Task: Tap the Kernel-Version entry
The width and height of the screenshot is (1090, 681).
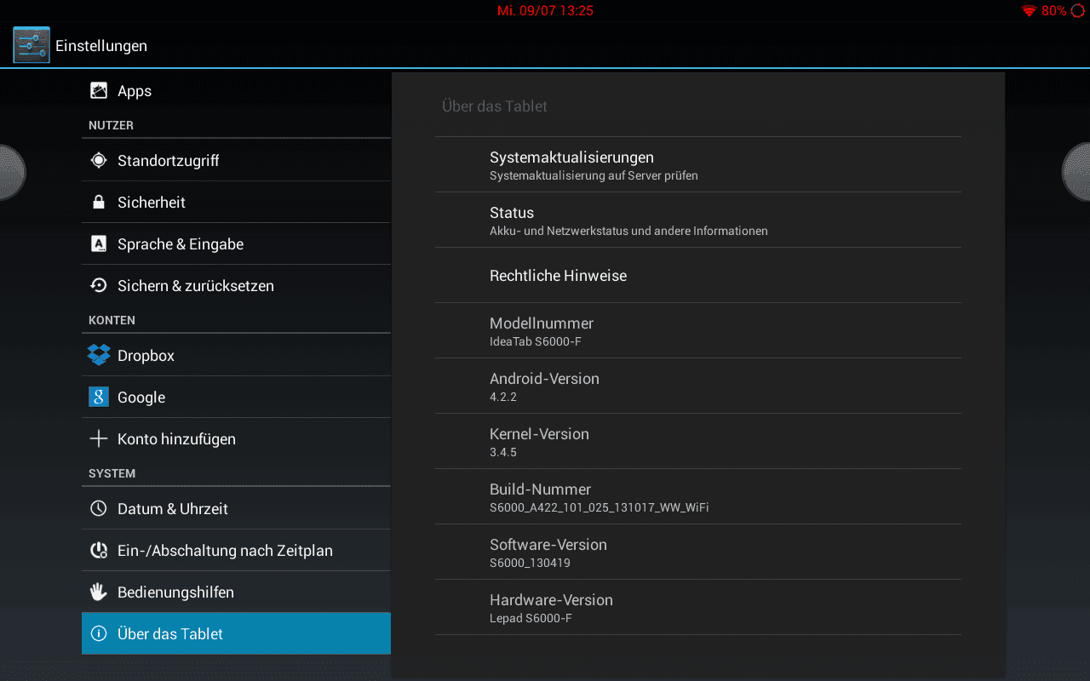Action: 697,442
